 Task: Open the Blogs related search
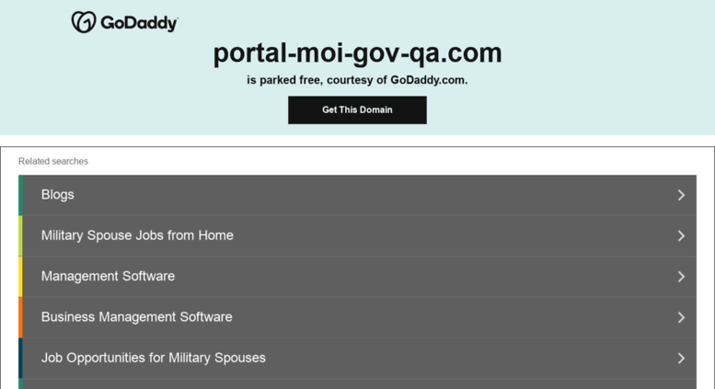(x=359, y=195)
